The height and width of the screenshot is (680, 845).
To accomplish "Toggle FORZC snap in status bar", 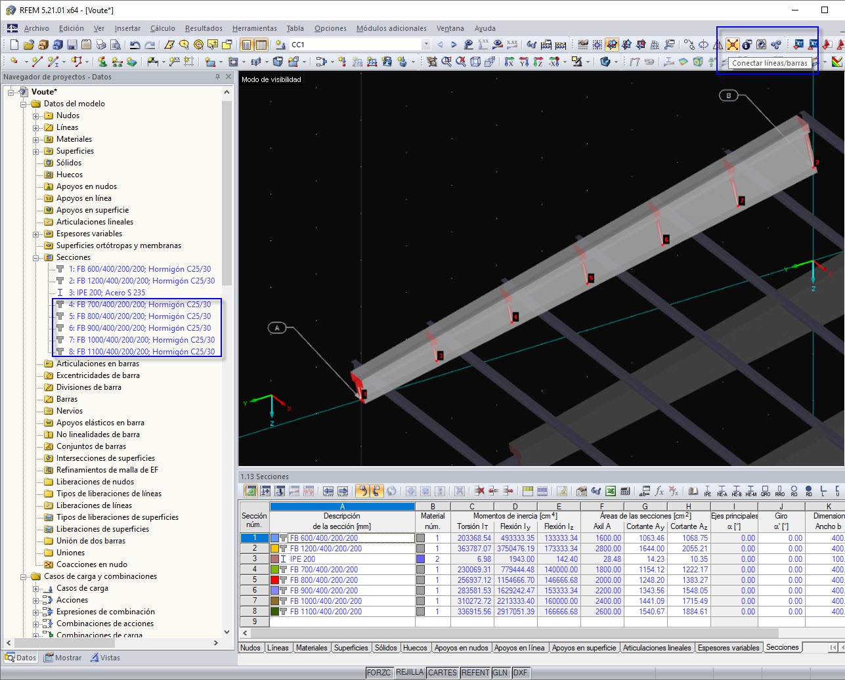I will (379, 672).
